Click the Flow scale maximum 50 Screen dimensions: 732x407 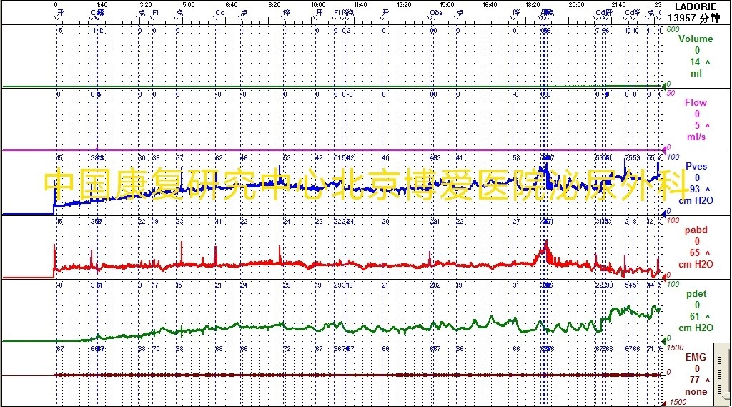671,93
